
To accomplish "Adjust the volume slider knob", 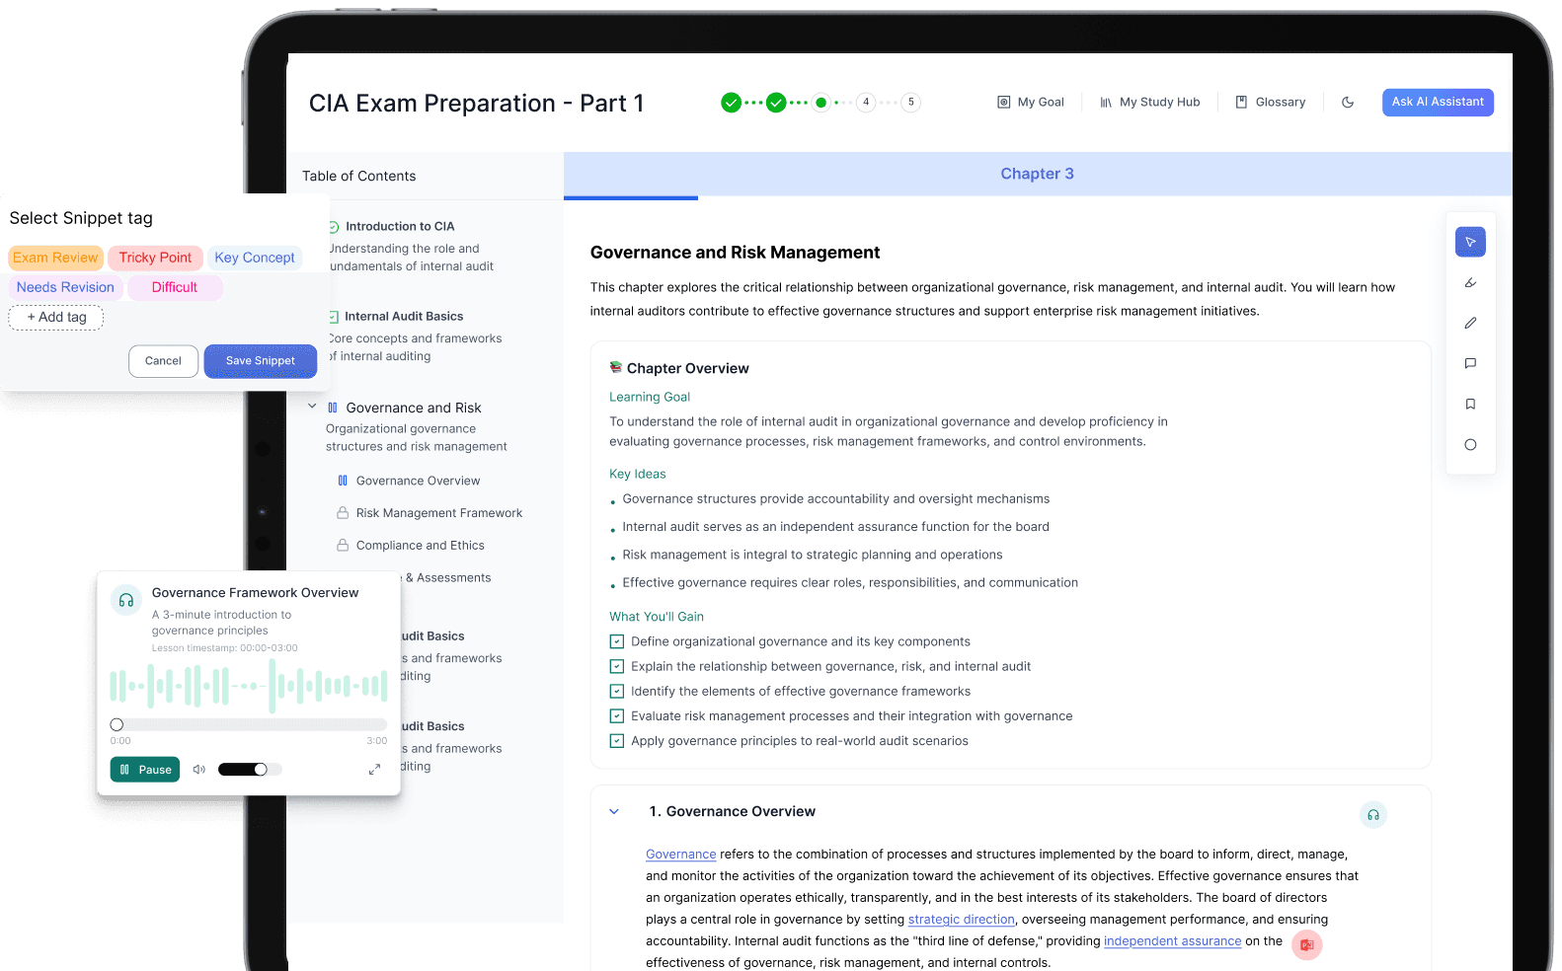I will tap(261, 770).
